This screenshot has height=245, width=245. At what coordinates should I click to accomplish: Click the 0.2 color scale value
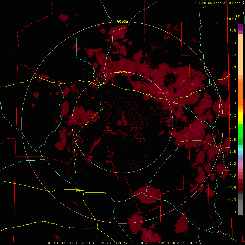click(233, 176)
